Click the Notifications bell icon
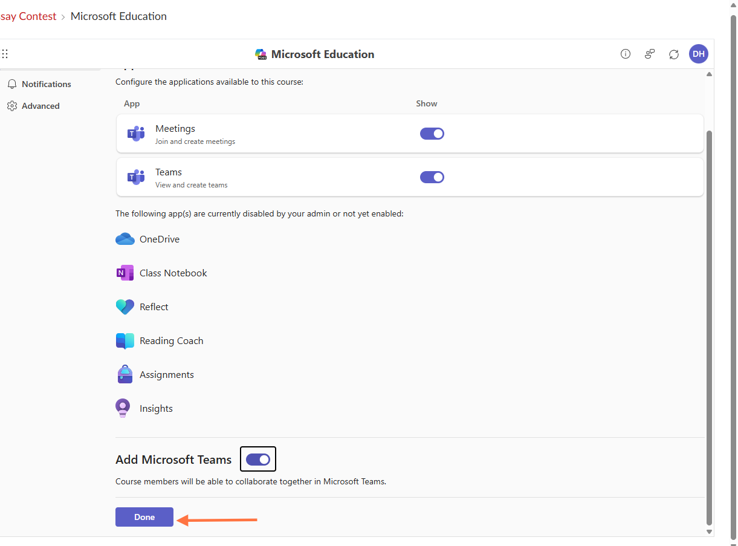The image size is (738, 546). 12,84
